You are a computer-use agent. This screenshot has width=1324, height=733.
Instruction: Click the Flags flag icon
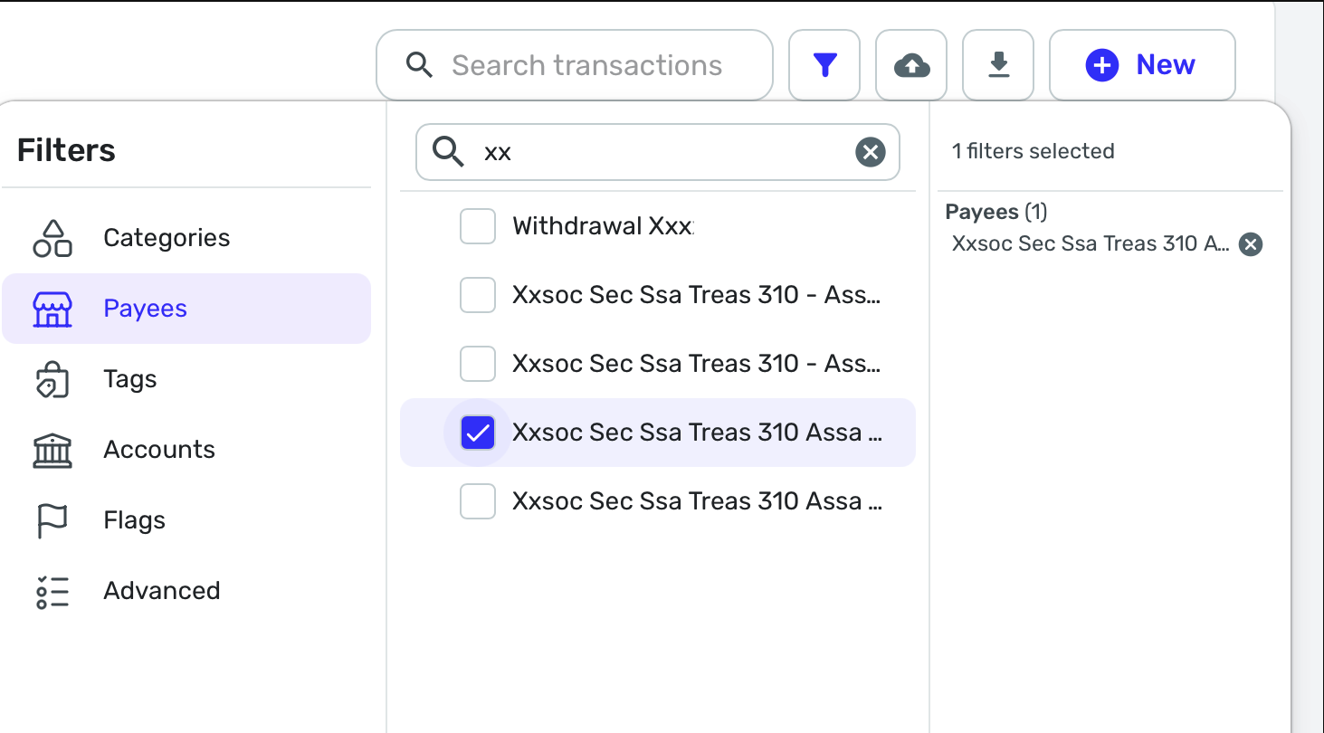[x=52, y=520]
